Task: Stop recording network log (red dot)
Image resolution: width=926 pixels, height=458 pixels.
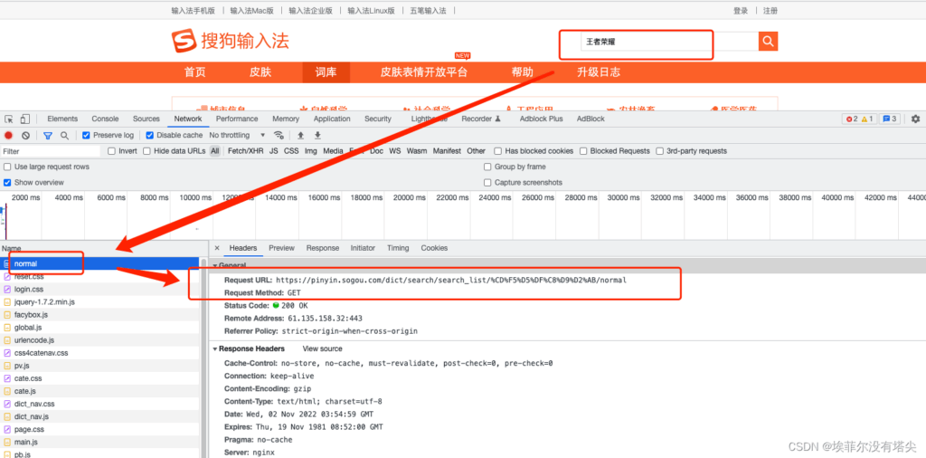Action: [x=8, y=136]
